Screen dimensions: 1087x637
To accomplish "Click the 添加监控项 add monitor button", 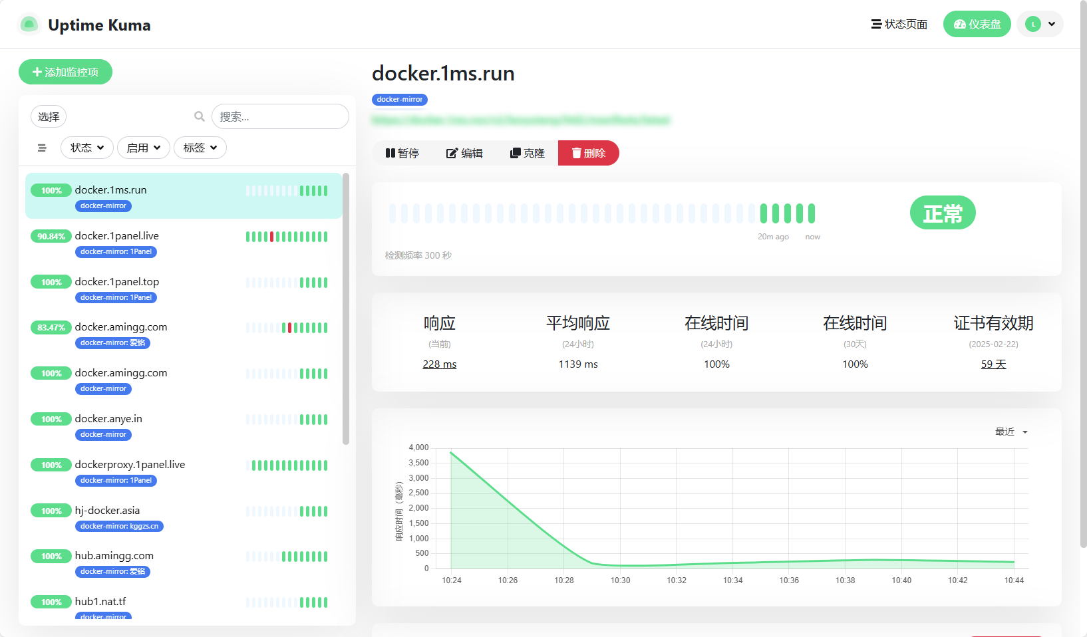I will [65, 72].
